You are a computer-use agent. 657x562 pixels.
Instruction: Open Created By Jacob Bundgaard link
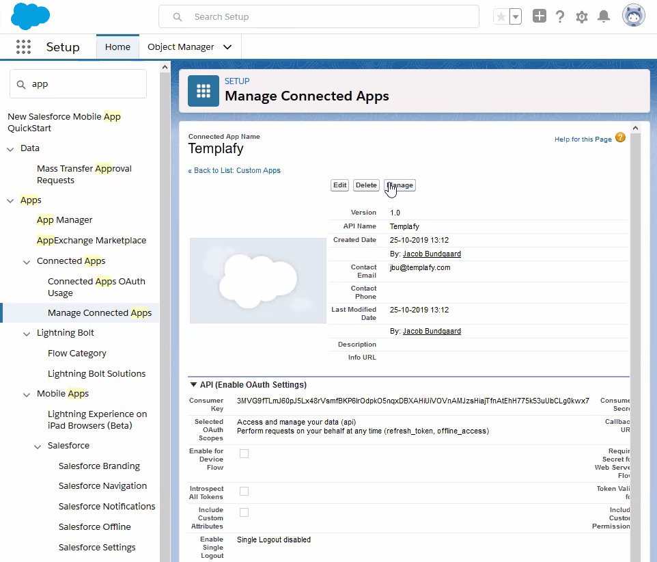tap(432, 254)
